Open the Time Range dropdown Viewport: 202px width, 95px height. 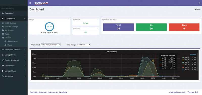pyautogui.click(x=84, y=45)
